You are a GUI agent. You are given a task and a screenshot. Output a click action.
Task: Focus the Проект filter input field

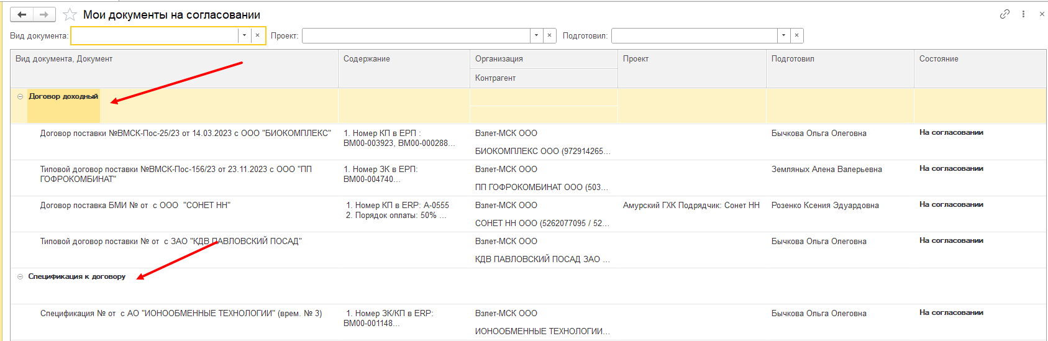coord(416,35)
